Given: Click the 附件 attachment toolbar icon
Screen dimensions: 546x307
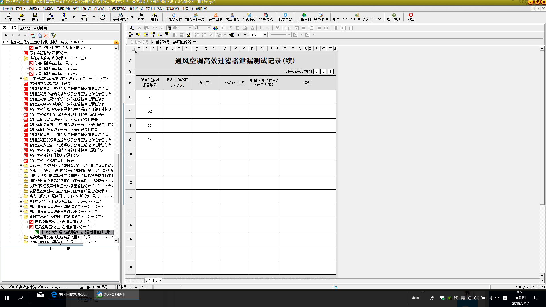Looking at the screenshot, I should [x=51, y=16].
